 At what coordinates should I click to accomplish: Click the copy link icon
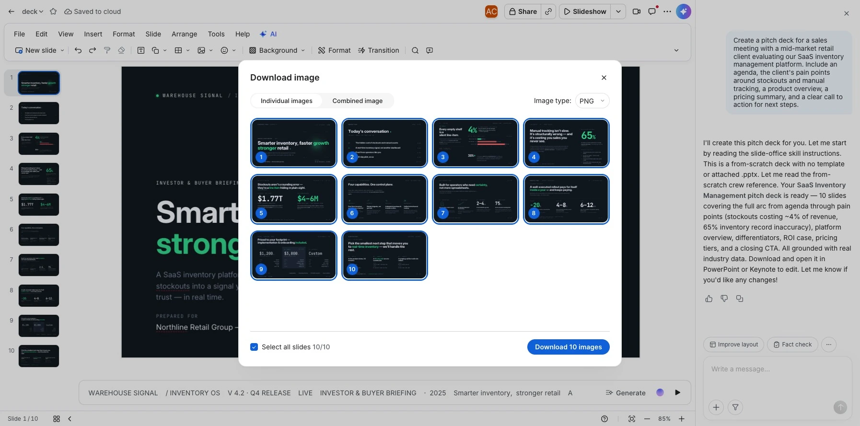(x=548, y=12)
